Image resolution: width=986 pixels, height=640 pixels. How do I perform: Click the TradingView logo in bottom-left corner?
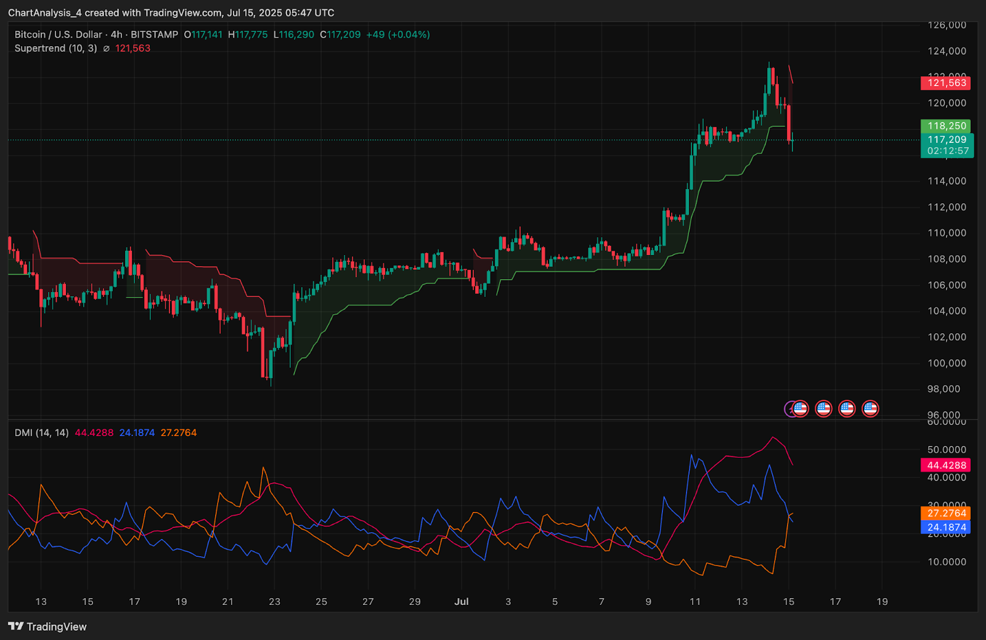point(47,626)
